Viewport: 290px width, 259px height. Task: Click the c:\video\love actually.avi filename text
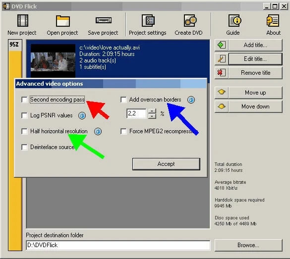click(x=110, y=48)
